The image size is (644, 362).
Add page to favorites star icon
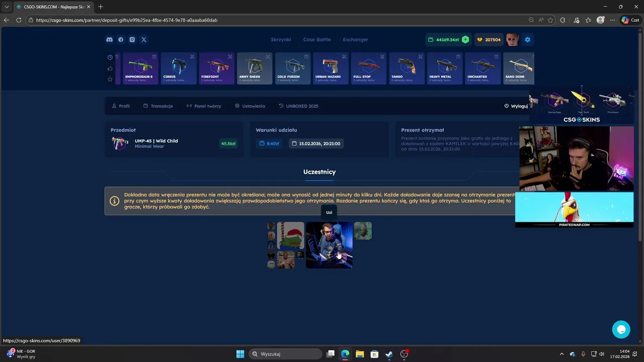coord(550,20)
